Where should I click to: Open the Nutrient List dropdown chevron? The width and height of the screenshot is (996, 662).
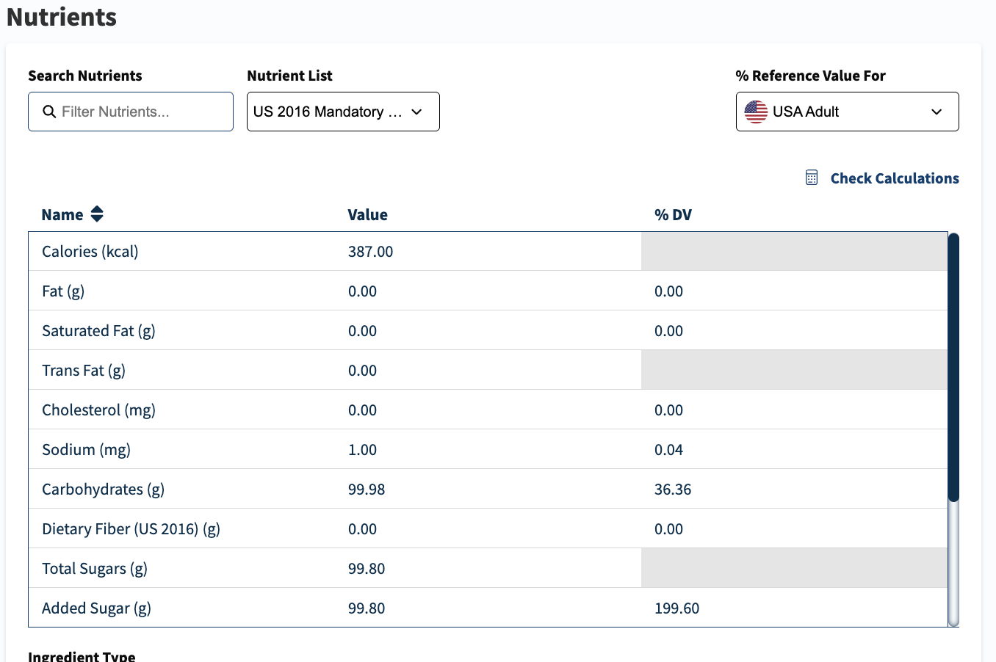pyautogui.click(x=416, y=112)
